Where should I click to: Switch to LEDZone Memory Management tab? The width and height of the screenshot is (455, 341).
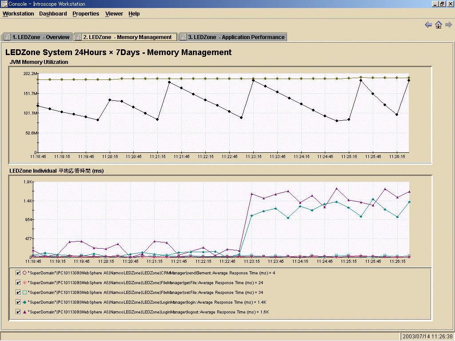[125, 37]
